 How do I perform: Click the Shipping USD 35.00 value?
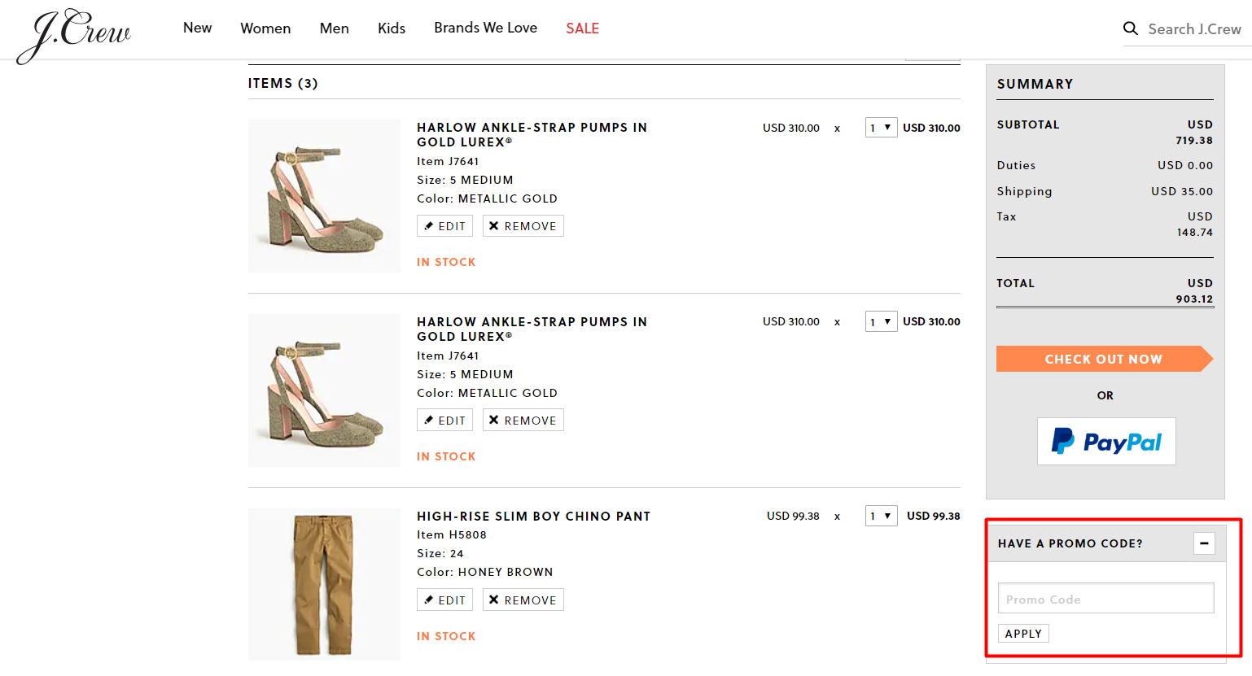point(1182,191)
